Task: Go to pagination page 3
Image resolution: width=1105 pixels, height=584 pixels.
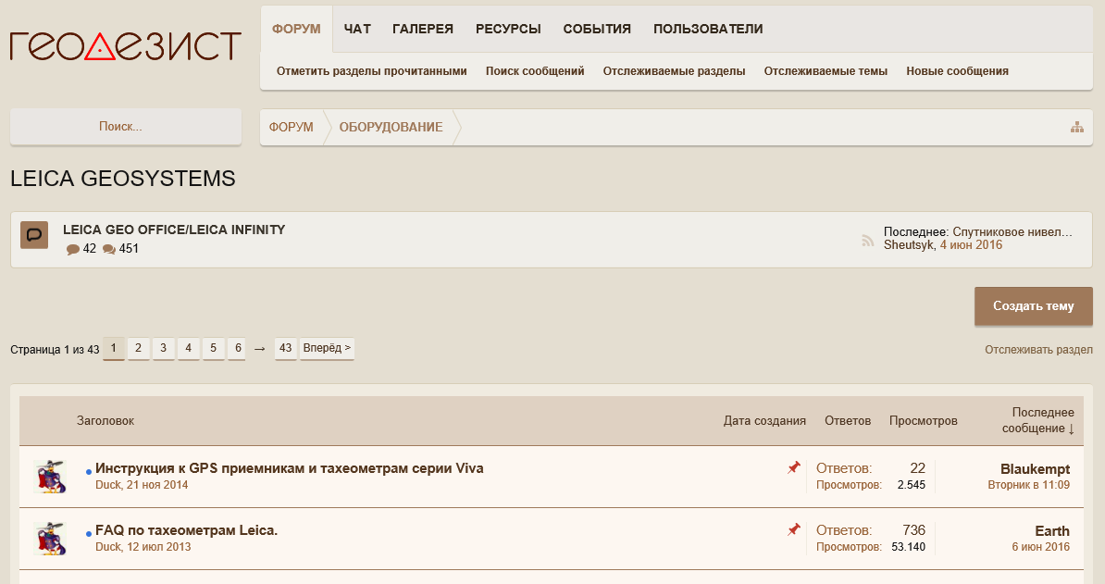Action: pyautogui.click(x=164, y=348)
